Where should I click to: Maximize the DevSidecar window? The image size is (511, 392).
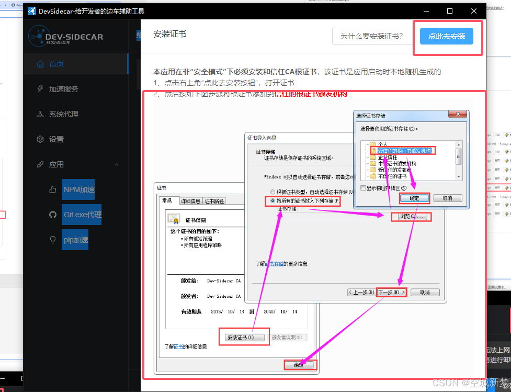coord(450,11)
